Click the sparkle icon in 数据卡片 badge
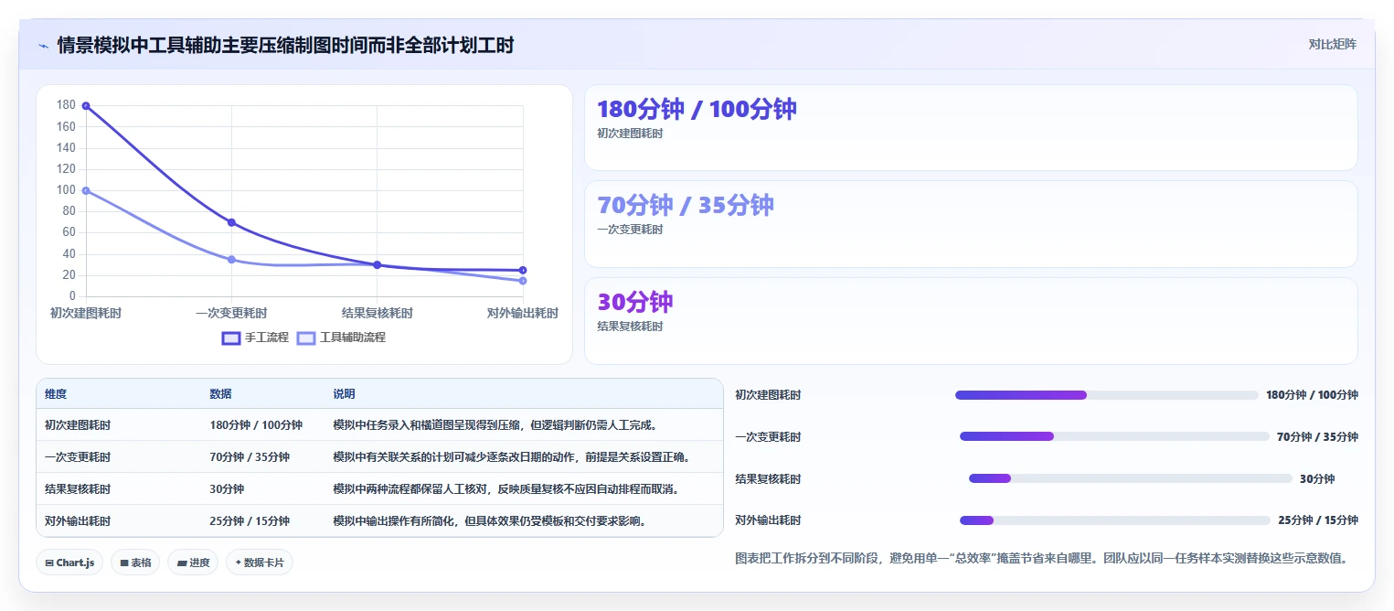1394x611 pixels. point(239,563)
